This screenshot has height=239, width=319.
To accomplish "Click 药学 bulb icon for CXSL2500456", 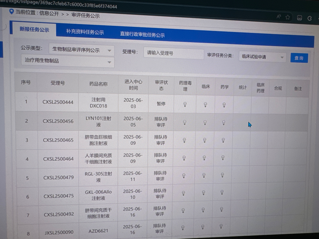I will (224, 123).
